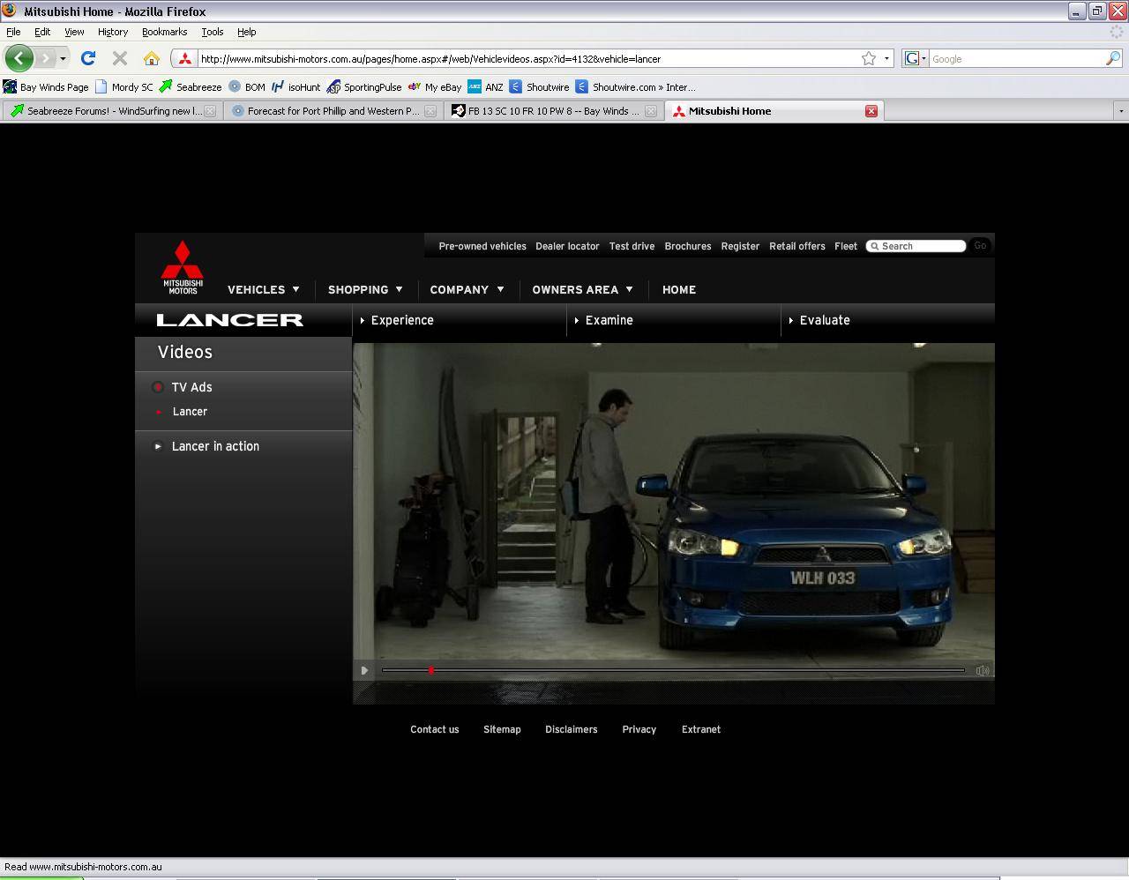Click the Mitsubishi Motors logo
1129x880 pixels.
pos(183,267)
